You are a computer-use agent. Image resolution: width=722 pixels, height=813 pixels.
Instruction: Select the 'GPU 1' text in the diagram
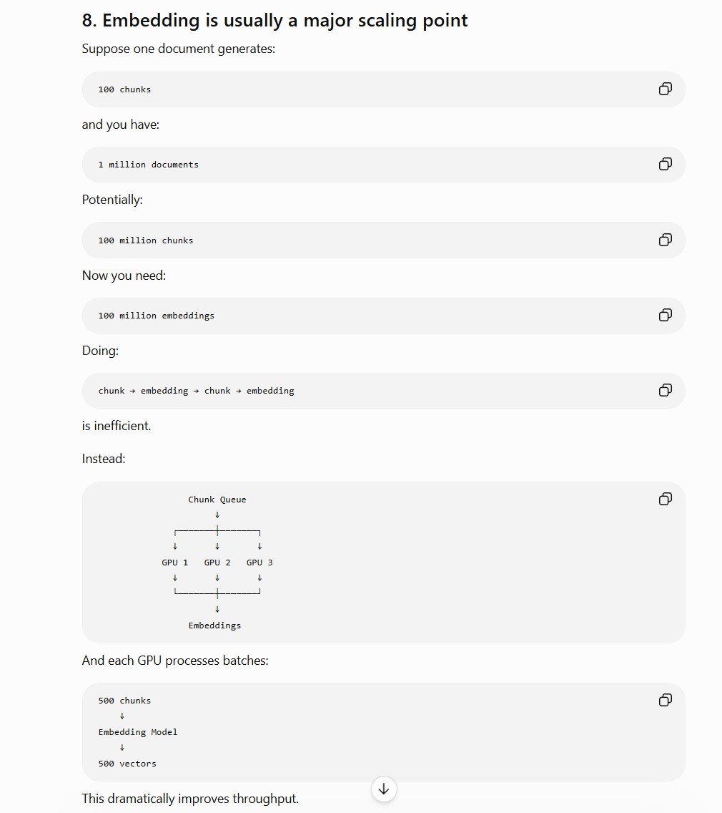click(x=174, y=562)
